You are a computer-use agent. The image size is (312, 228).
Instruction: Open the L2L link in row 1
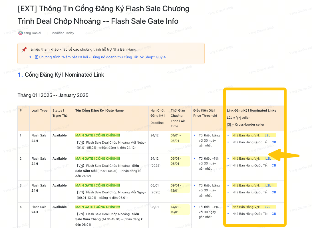click(267, 135)
